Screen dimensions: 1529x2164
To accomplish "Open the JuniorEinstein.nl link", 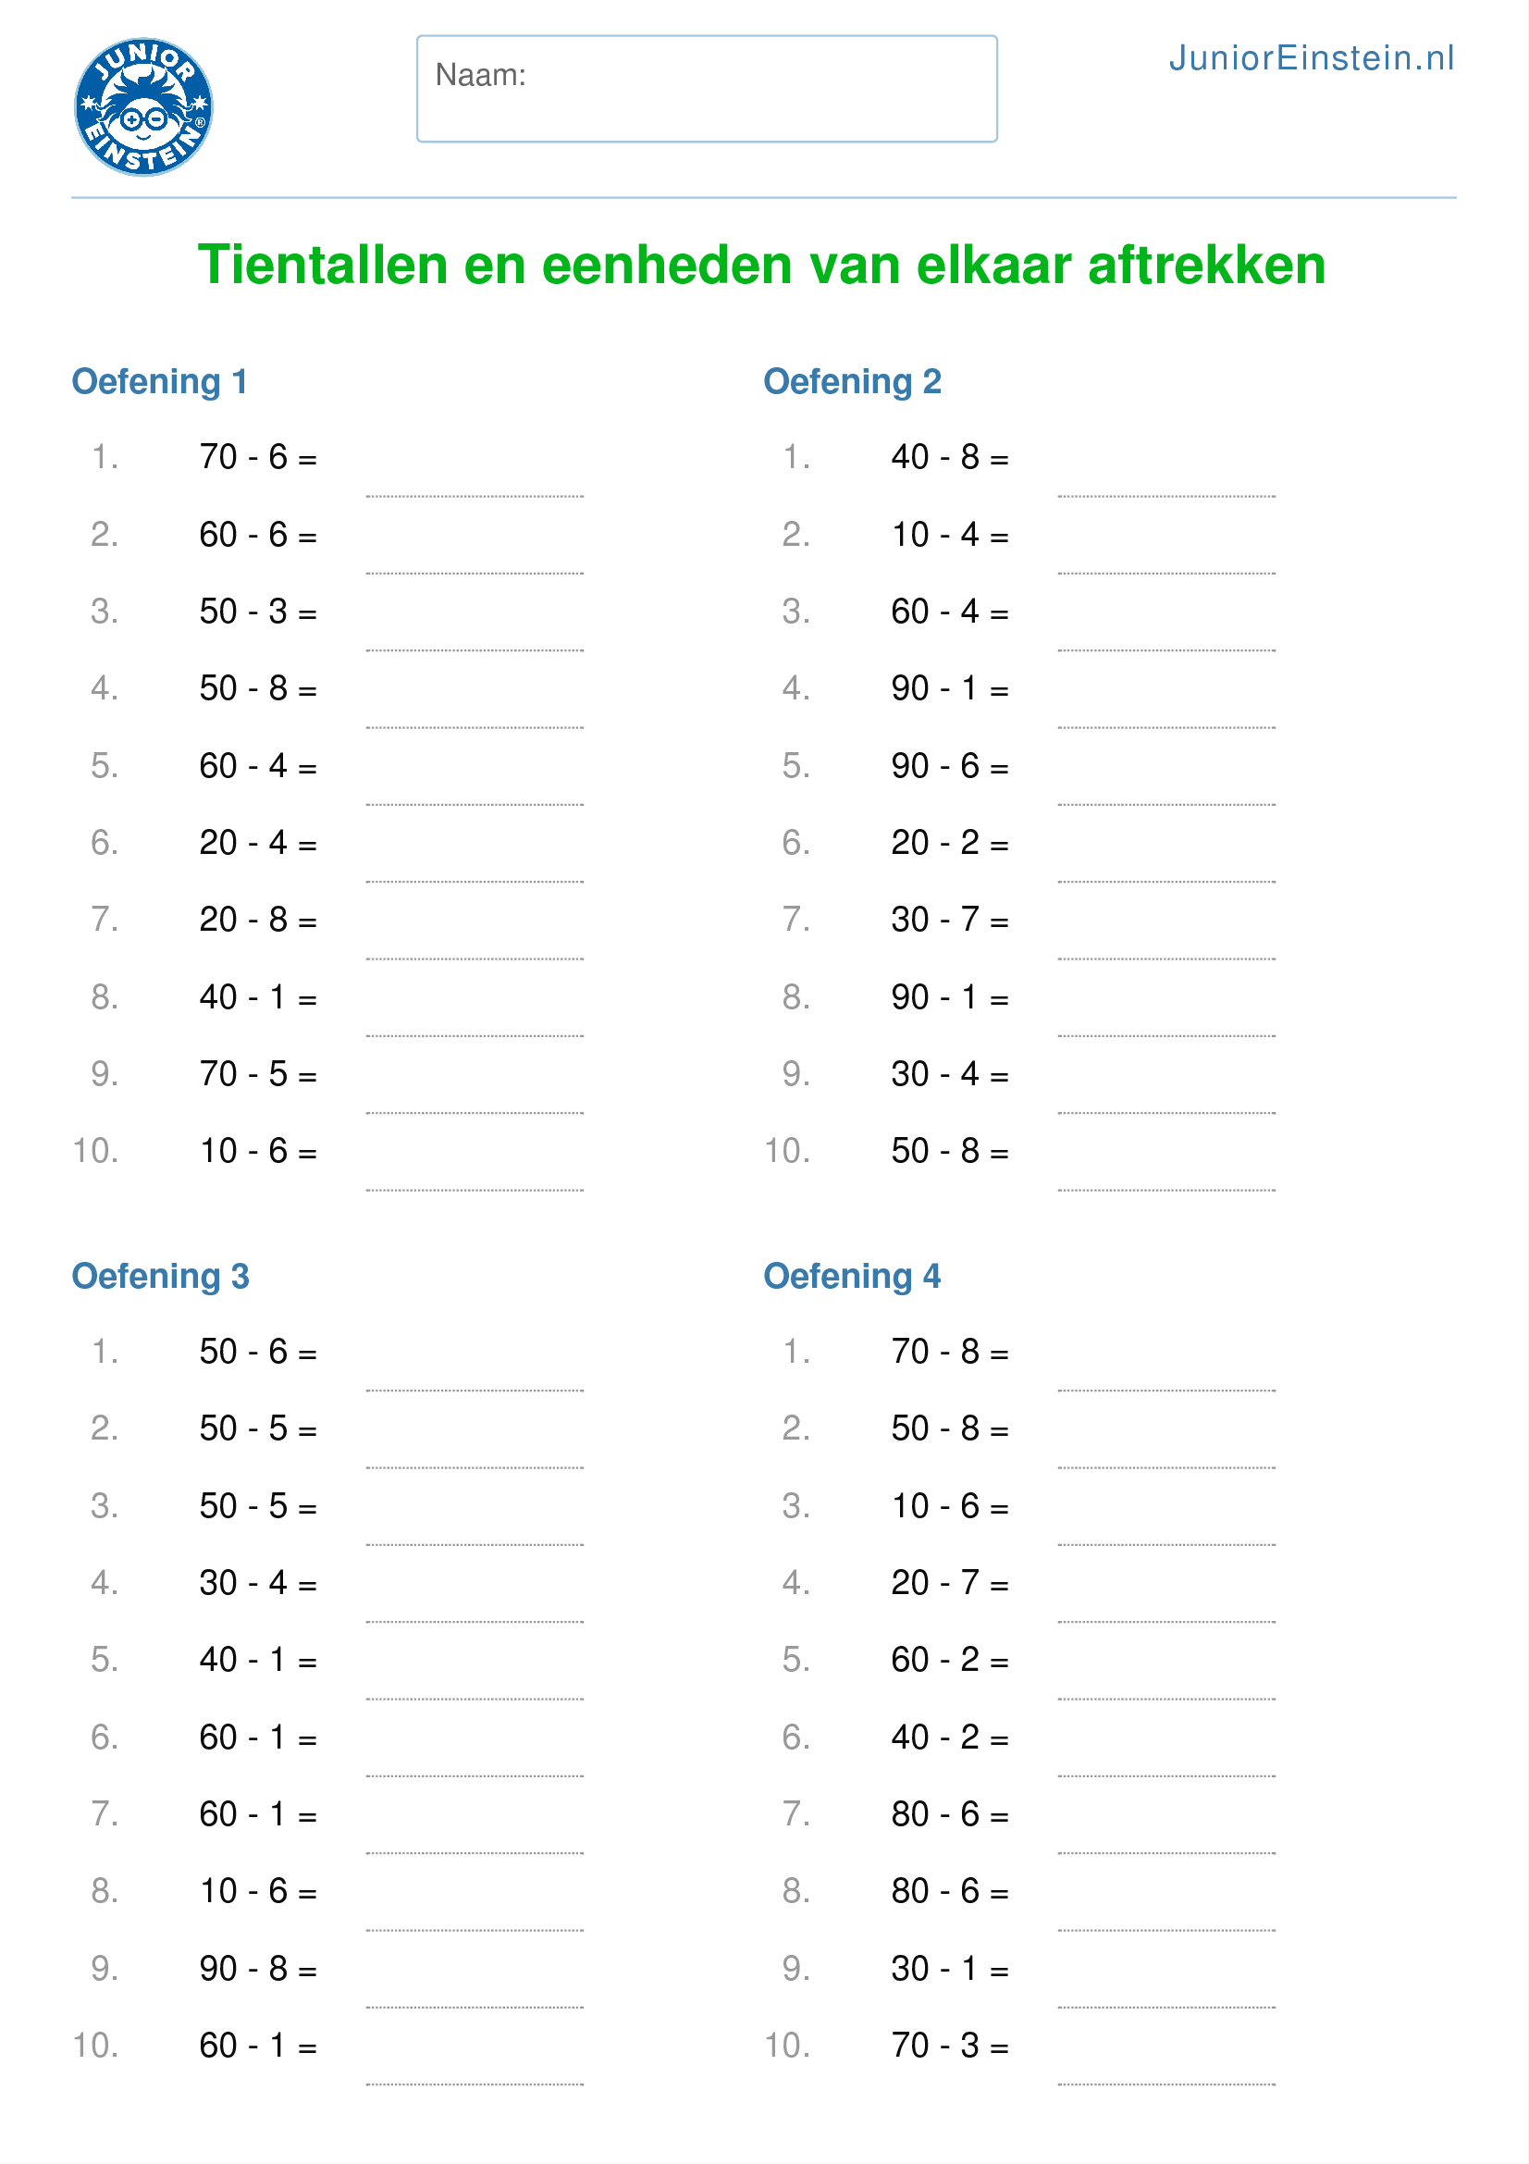I will pyautogui.click(x=1311, y=58).
